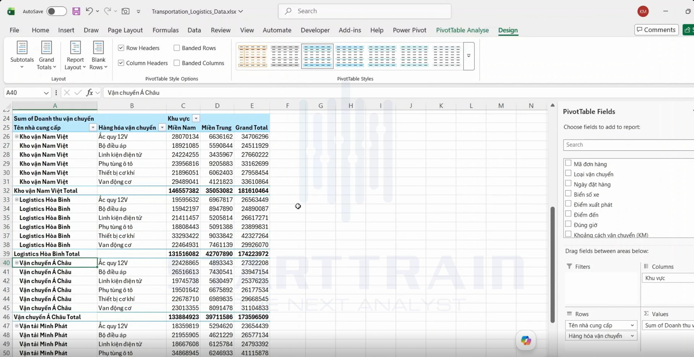Collapse the Kho vận Nam Việt group

17,137
